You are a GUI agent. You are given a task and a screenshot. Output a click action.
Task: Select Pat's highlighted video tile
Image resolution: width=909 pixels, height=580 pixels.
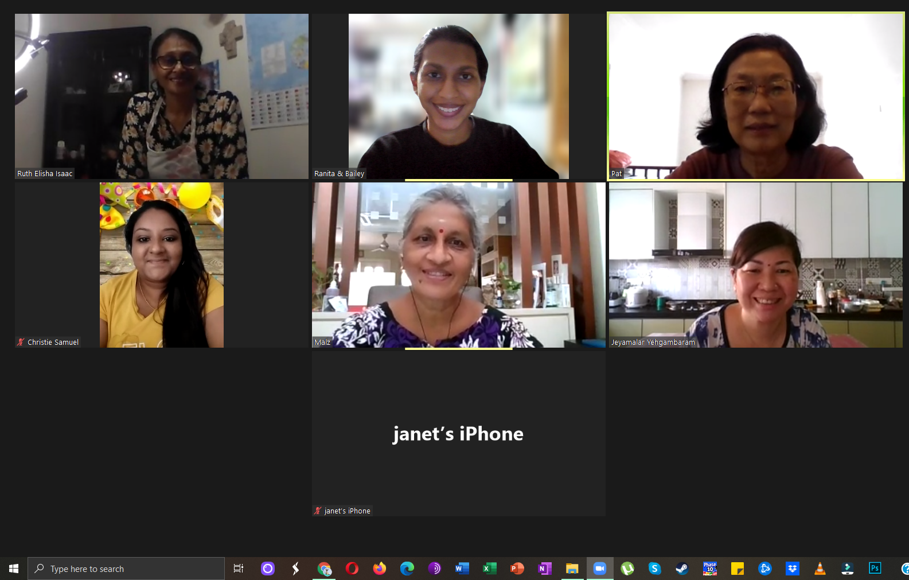click(x=756, y=96)
